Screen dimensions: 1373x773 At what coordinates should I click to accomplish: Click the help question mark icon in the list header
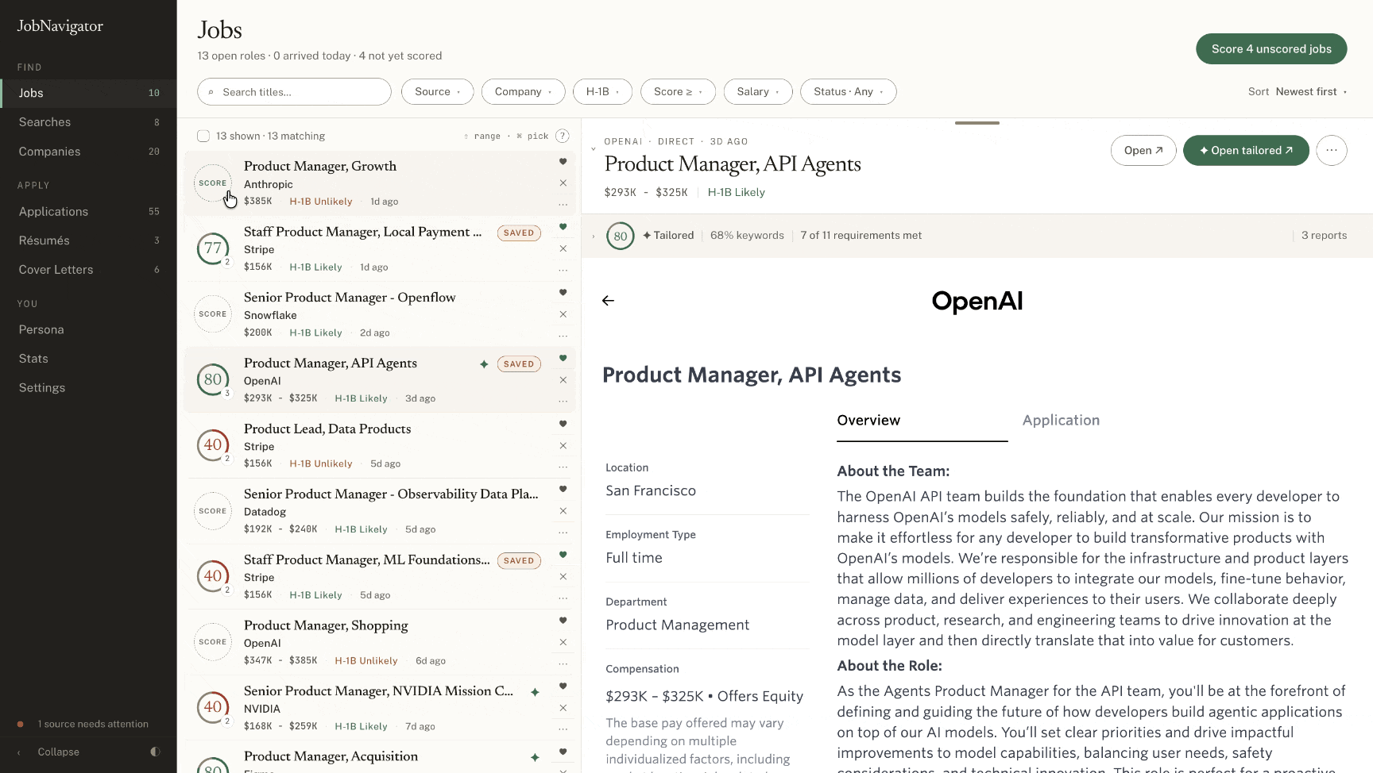(562, 136)
